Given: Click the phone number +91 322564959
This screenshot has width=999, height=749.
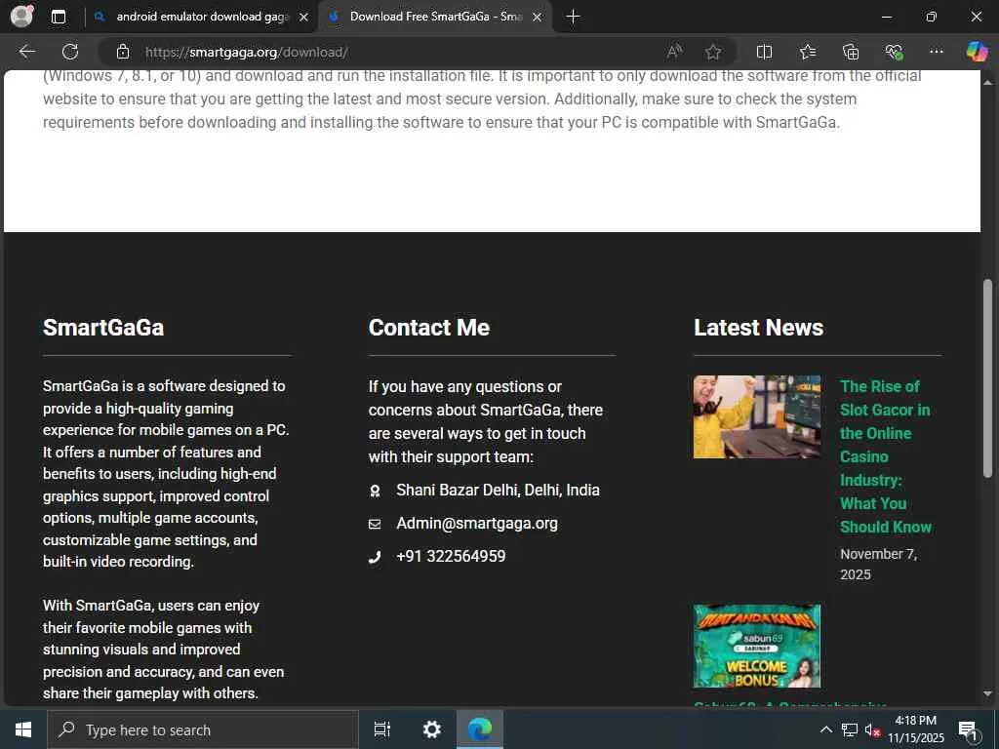Looking at the screenshot, I should click(451, 556).
